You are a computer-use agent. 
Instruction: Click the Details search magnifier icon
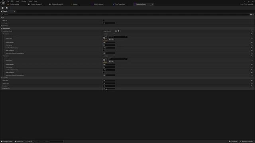(x=2, y=14)
